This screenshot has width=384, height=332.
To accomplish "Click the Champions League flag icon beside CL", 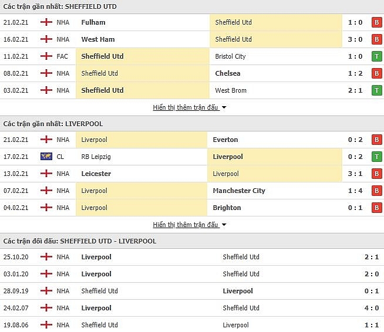I will tap(46, 157).
